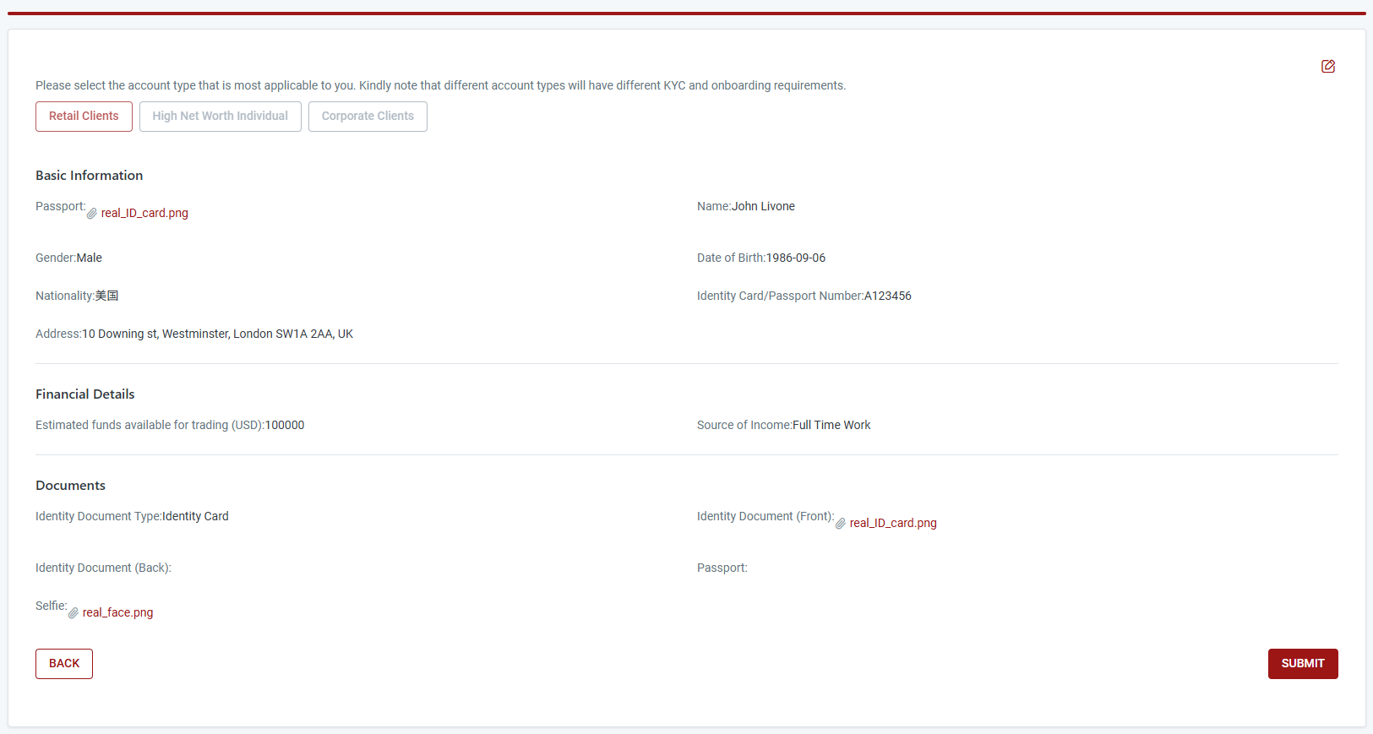Choose the High Net Worth Individual option

click(220, 117)
